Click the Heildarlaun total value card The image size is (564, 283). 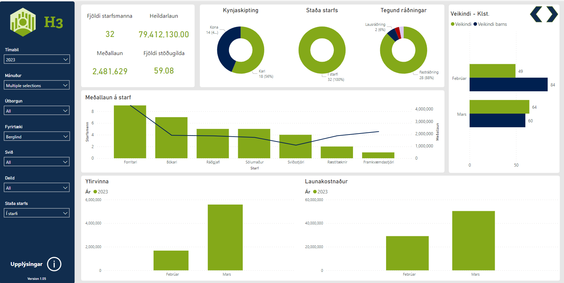164,35
